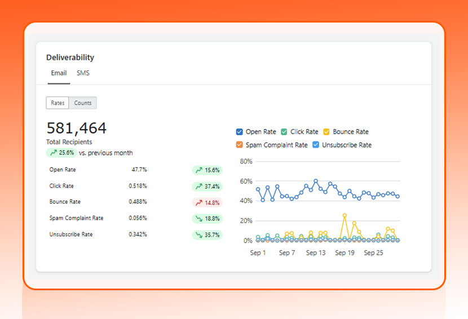Uncheck the Open Rate checkbox
The width and height of the screenshot is (468, 319).
tap(240, 132)
